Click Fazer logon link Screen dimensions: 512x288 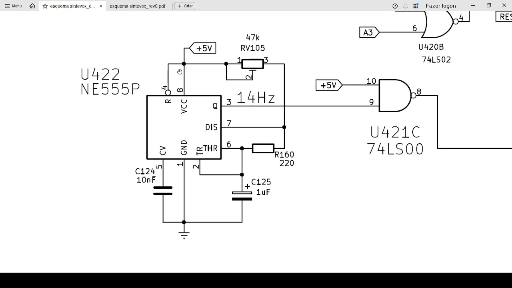tap(441, 6)
